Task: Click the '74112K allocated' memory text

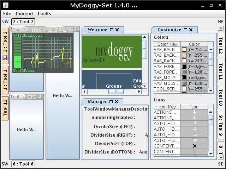Action: tap(28, 35)
